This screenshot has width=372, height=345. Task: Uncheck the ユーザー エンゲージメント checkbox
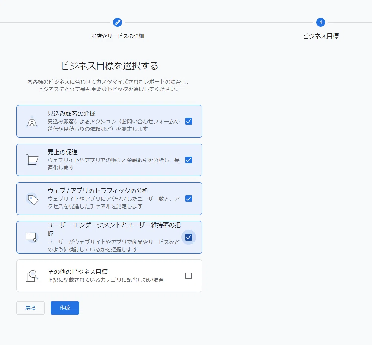pos(189,237)
